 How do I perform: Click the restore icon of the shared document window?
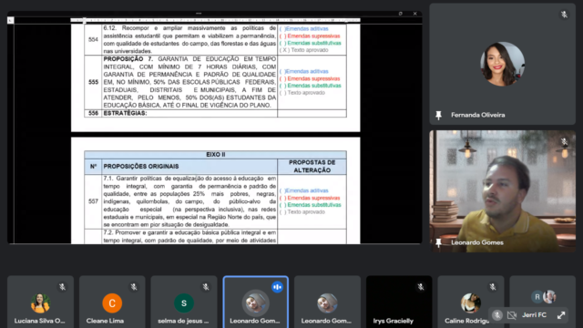[x=401, y=14]
